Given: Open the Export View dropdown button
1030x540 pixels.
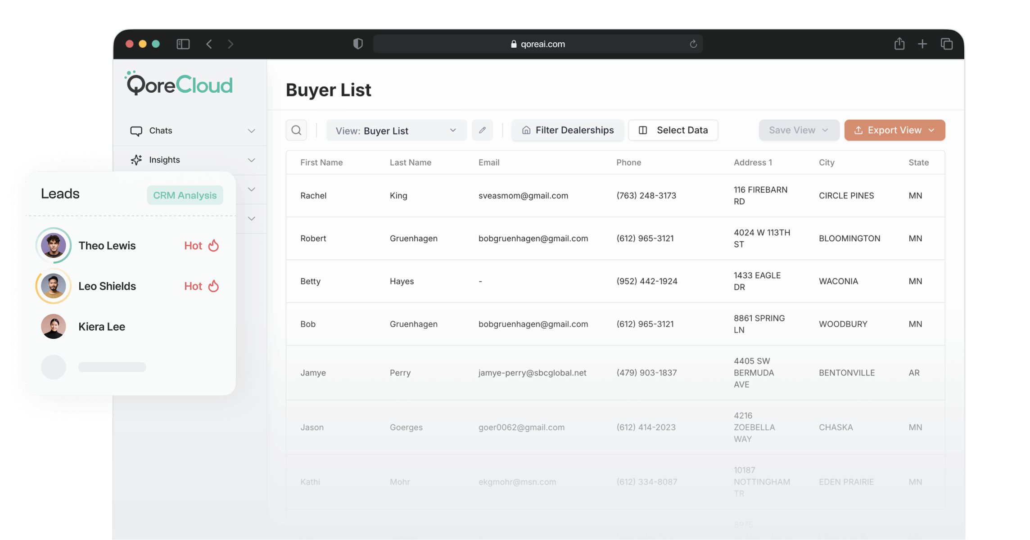Looking at the screenshot, I should point(894,130).
